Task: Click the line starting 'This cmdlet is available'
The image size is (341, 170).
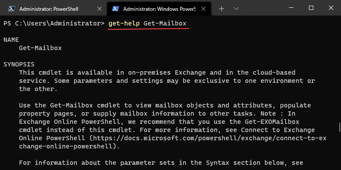Action: coord(157,72)
